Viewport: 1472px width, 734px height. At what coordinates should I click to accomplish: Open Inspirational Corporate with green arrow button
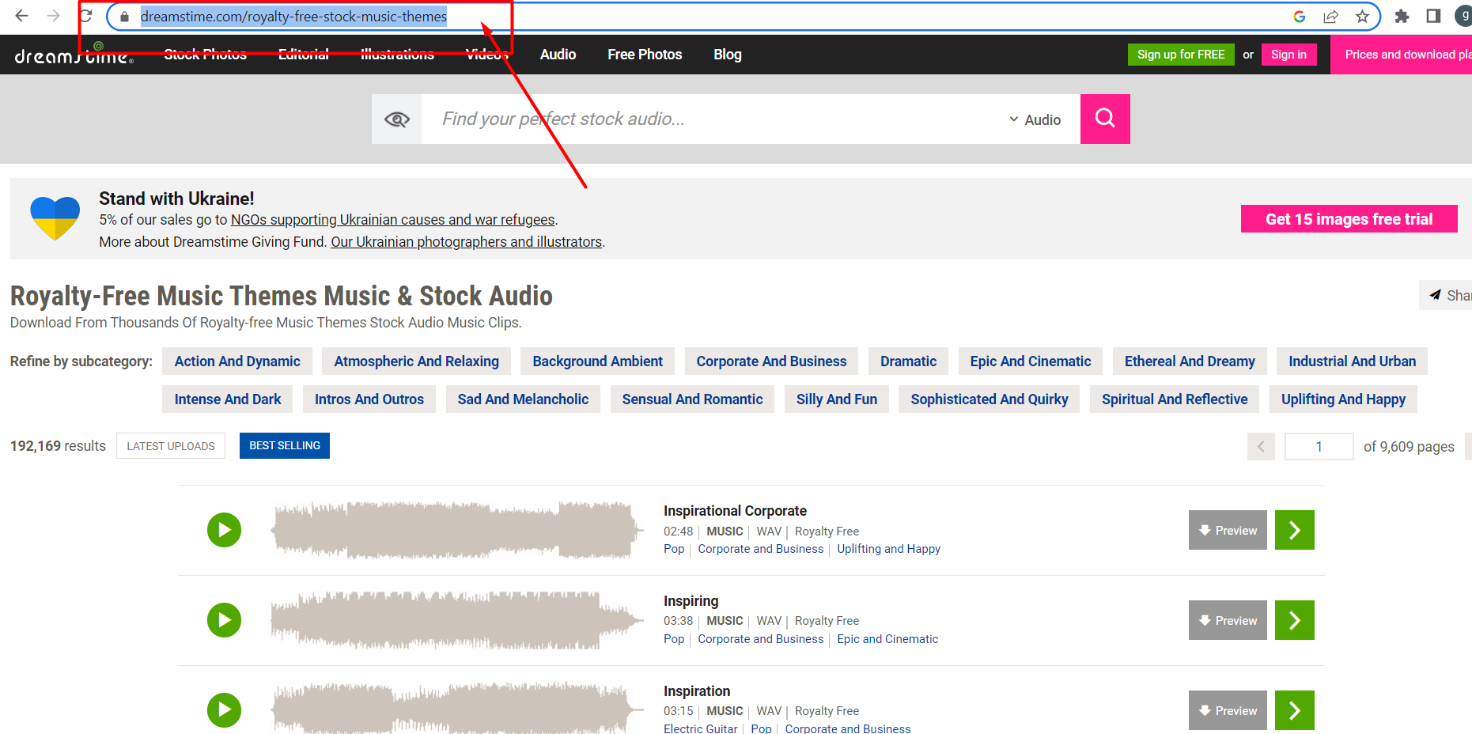(1295, 530)
